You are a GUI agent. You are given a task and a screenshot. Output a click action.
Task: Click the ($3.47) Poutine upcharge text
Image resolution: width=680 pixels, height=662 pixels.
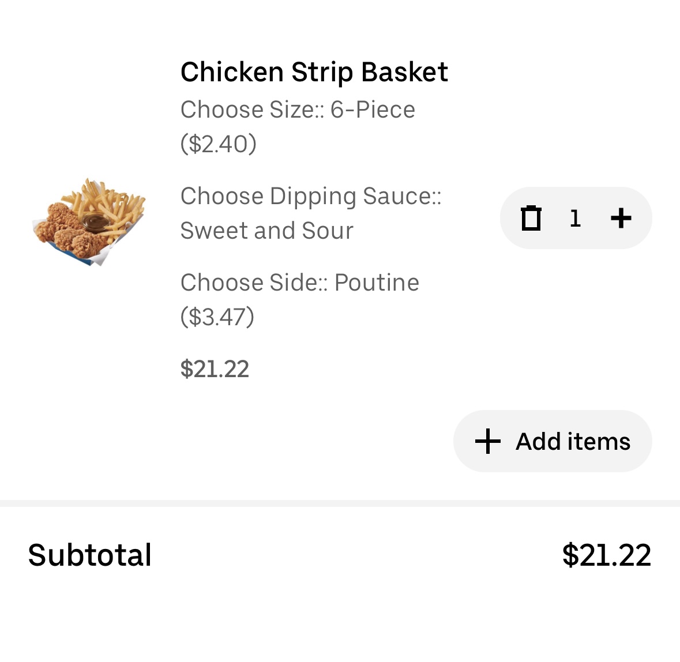pos(217,317)
